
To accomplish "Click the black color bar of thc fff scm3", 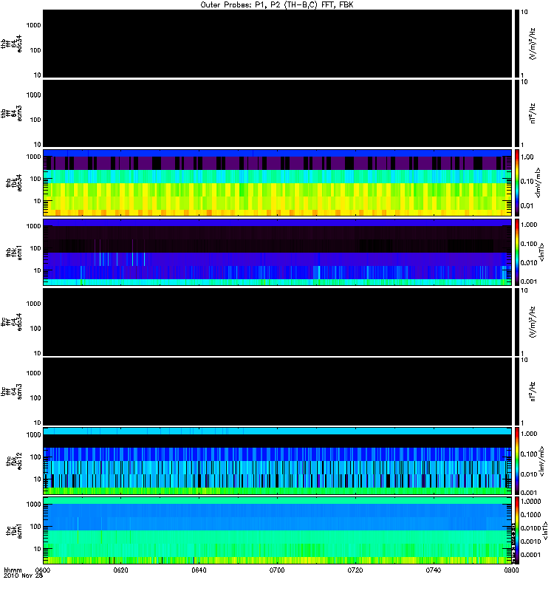I will click(x=517, y=392).
